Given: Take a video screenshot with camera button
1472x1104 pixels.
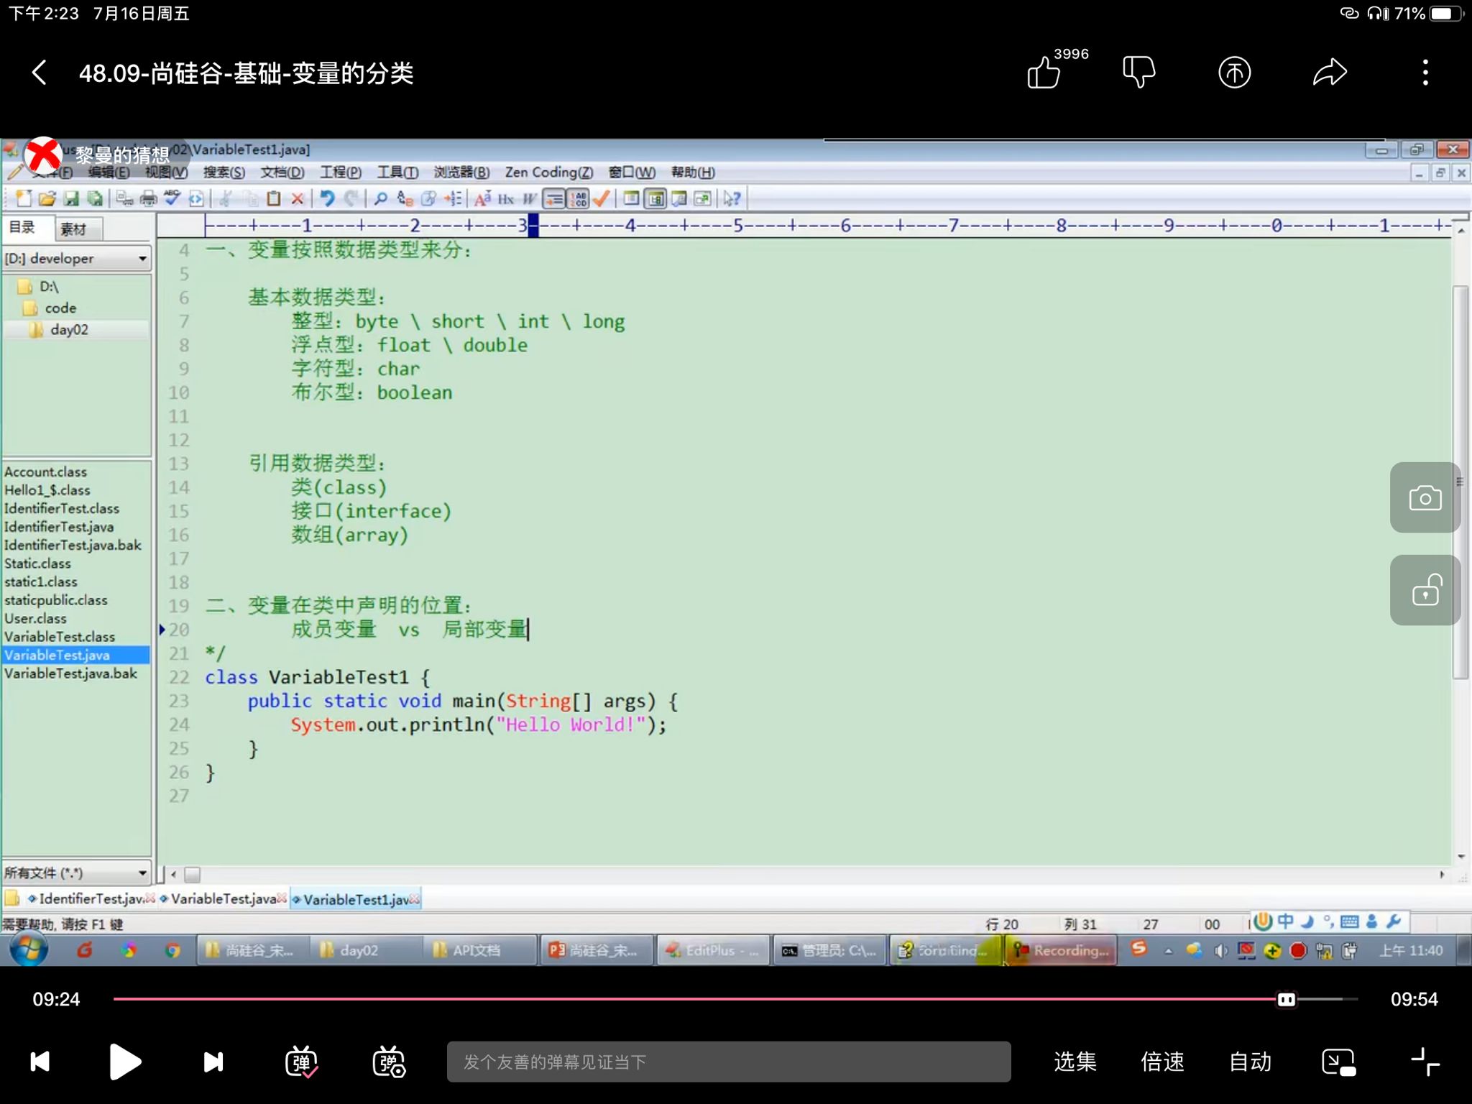Looking at the screenshot, I should point(1425,497).
